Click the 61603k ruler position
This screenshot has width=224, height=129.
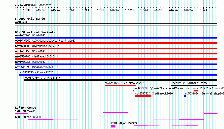(x=159, y=10)
